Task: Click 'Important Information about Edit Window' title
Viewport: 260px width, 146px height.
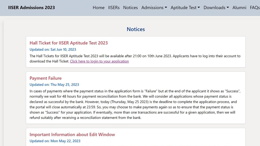Action: pyautogui.click(x=72, y=134)
